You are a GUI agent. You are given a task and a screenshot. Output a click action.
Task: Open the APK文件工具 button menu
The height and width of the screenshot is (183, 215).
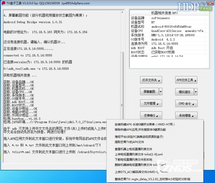click(x=186, y=80)
